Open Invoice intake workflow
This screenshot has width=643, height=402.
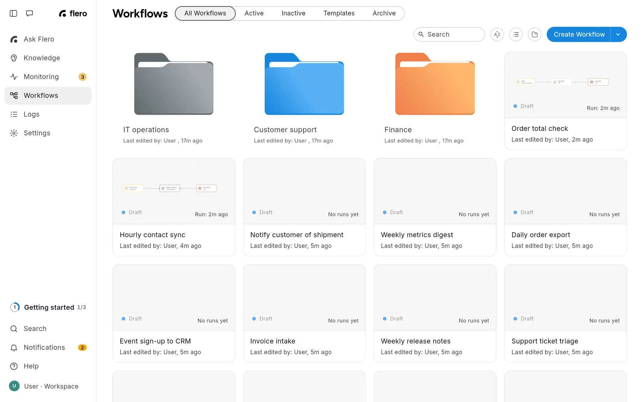pos(304,313)
